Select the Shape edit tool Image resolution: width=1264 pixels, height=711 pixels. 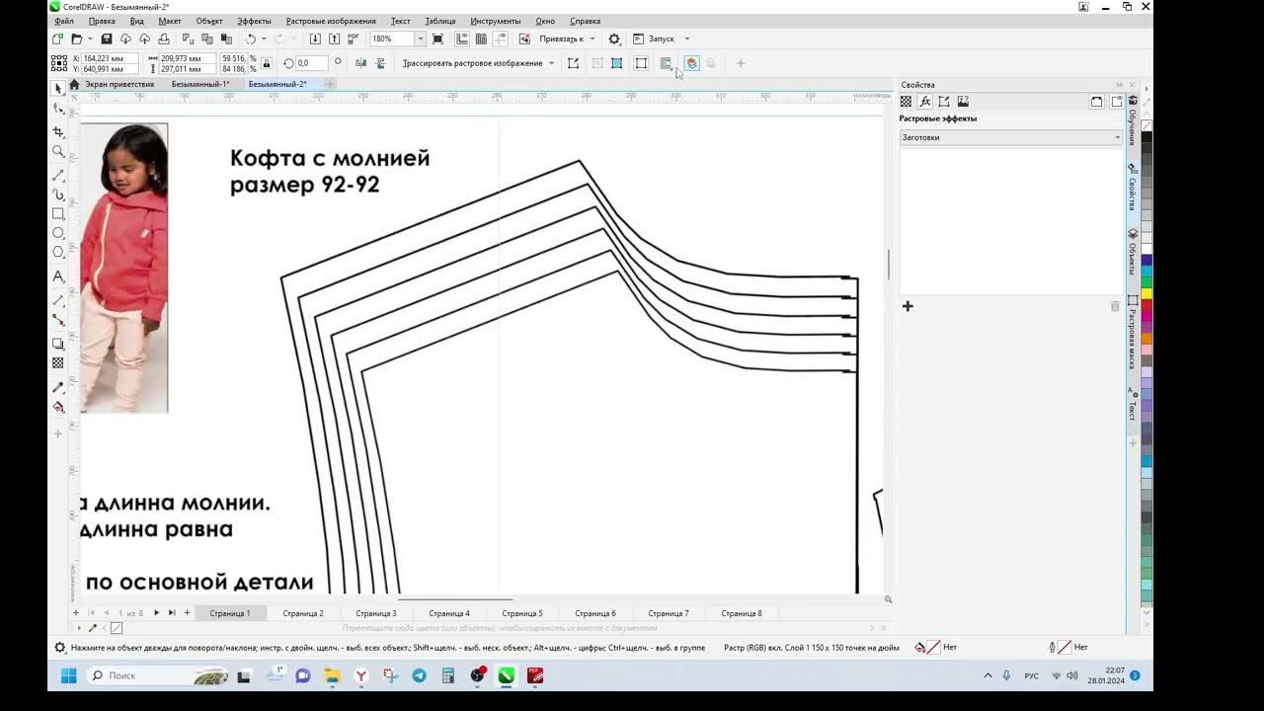[58, 109]
